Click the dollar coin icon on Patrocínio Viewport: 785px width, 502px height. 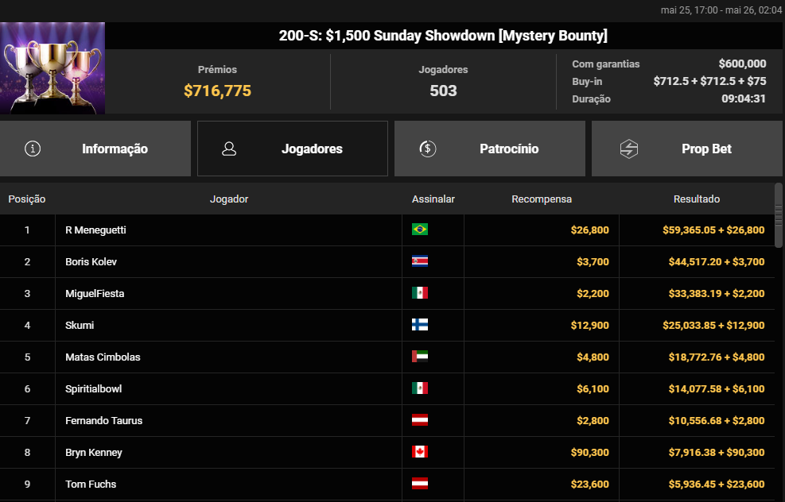[428, 149]
